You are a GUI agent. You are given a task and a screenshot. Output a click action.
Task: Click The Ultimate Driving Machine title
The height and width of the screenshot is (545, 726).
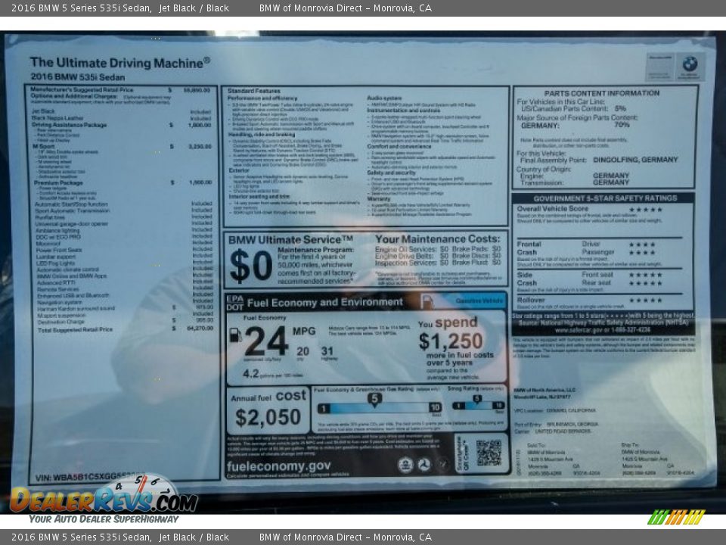pyautogui.click(x=119, y=63)
